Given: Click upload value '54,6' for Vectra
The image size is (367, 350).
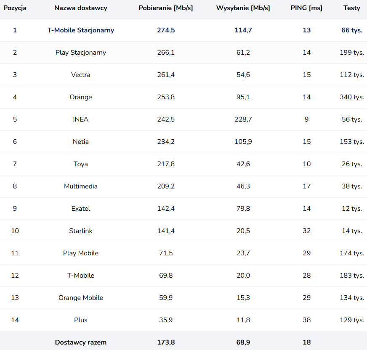Looking at the screenshot, I should pos(243,75).
